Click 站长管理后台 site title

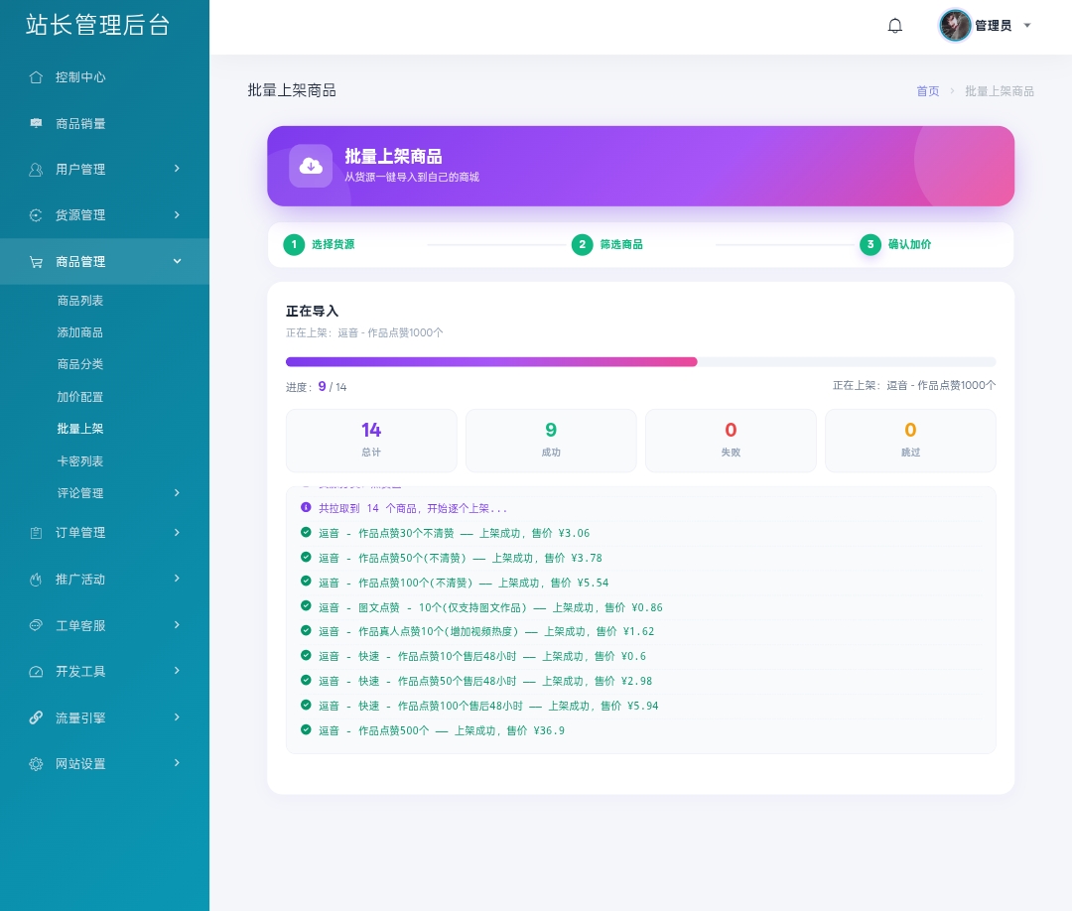click(97, 25)
